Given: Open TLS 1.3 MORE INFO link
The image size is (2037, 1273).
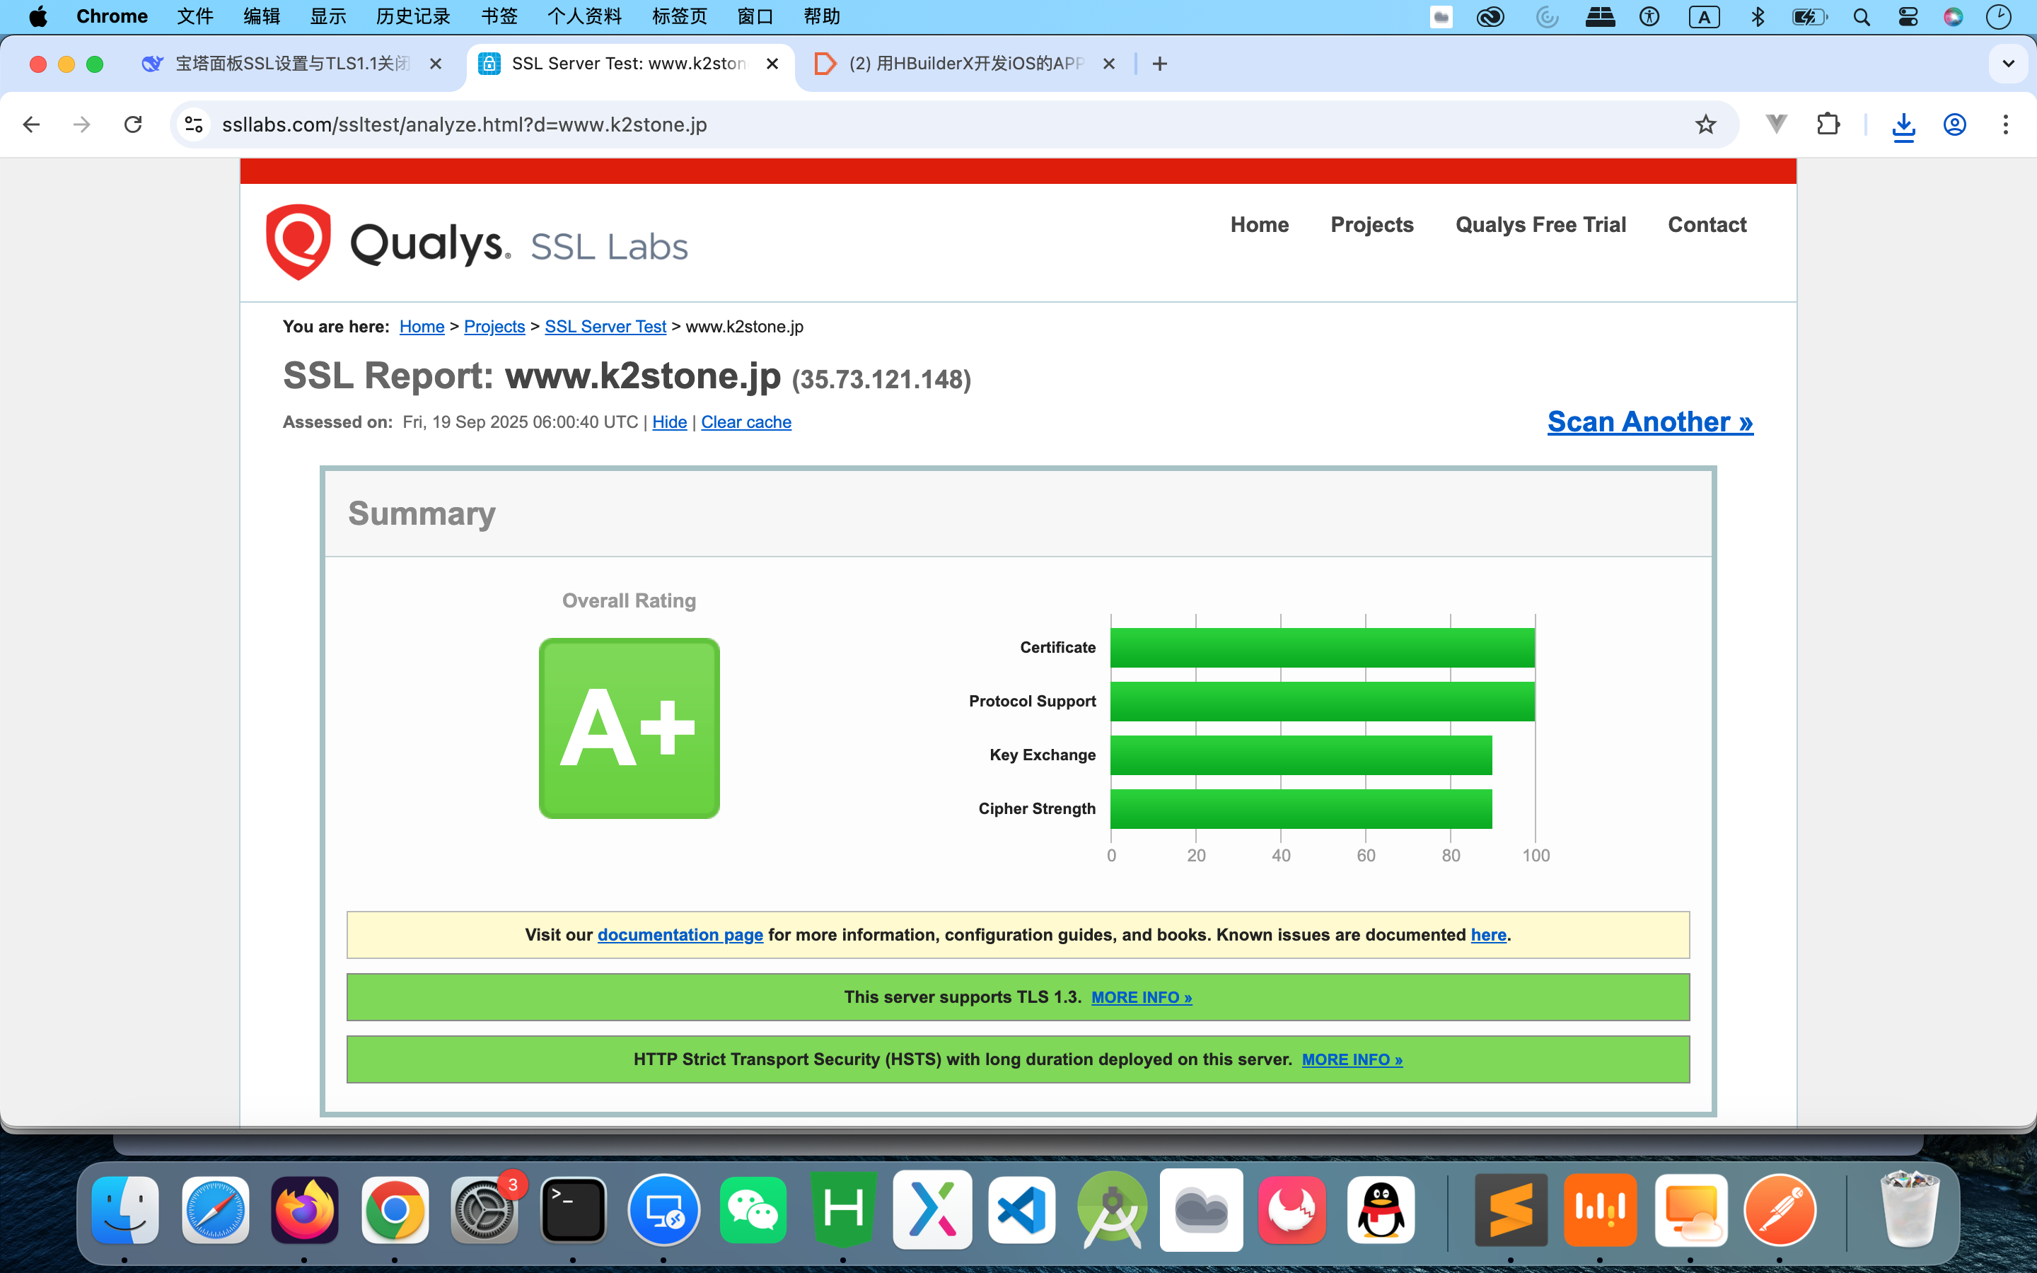Looking at the screenshot, I should pos(1142,998).
